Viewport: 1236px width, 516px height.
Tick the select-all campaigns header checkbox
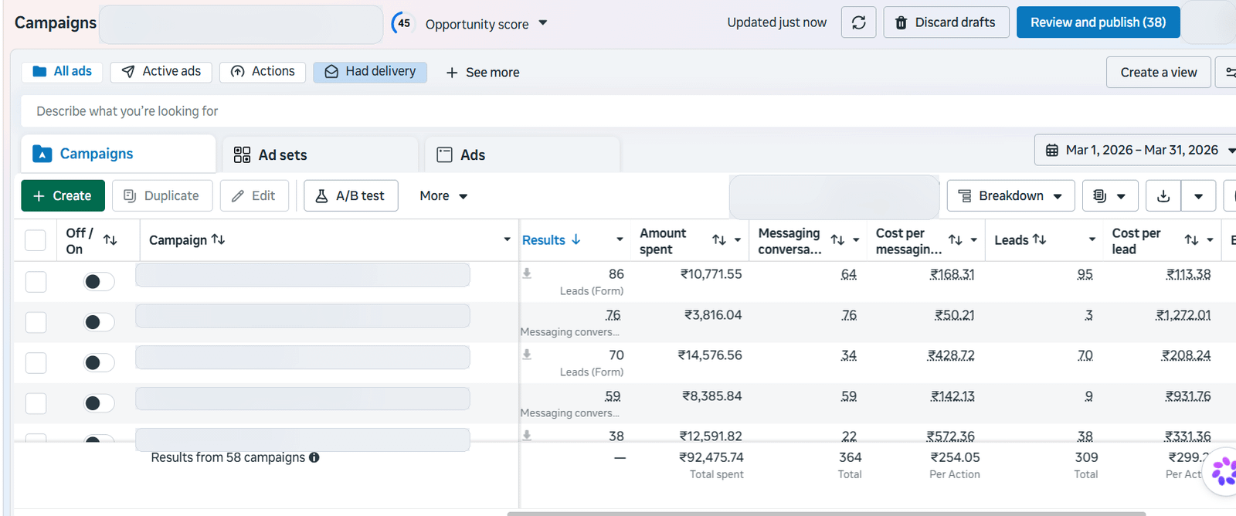point(36,240)
